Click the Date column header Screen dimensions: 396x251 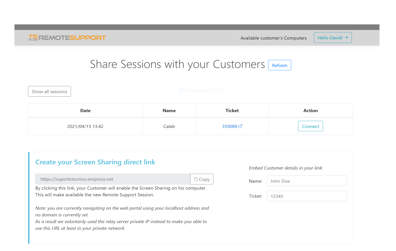pyautogui.click(x=85, y=111)
